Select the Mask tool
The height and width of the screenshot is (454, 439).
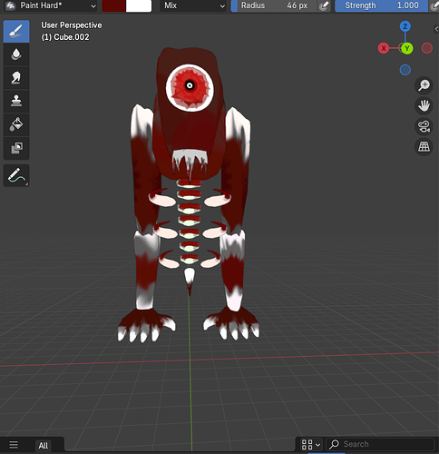[16, 148]
